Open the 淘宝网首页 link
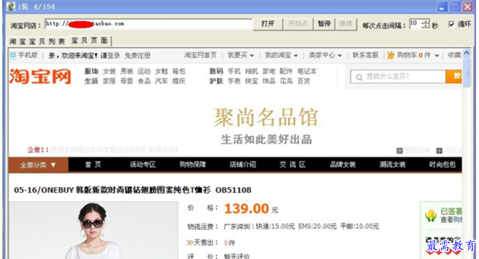The height and width of the screenshot is (259, 479). pos(200,55)
